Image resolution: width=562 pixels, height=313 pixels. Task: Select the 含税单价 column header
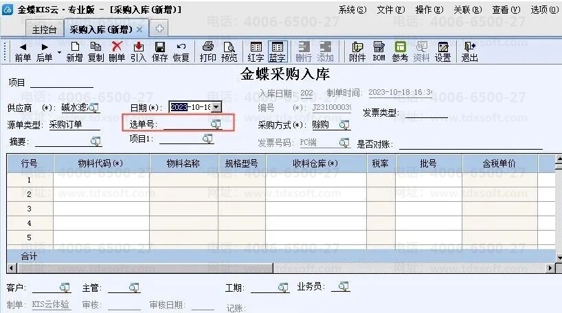tap(499, 163)
